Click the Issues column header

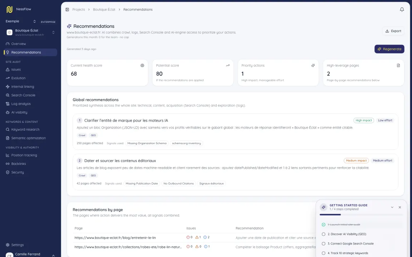[x=191, y=228]
